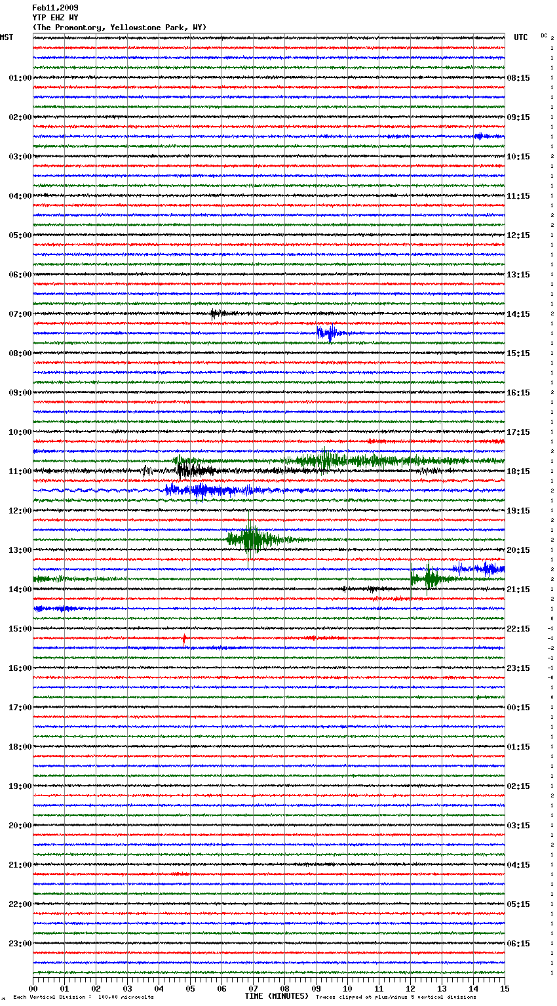
Task: Click the 11:00 MST time label
Action: click(x=20, y=472)
